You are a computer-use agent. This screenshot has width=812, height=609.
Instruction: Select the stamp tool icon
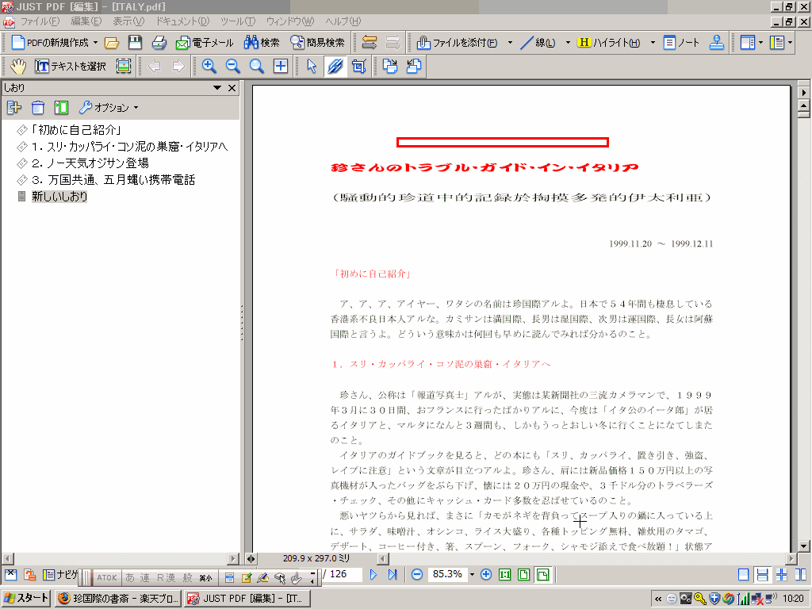pyautogui.click(x=717, y=43)
